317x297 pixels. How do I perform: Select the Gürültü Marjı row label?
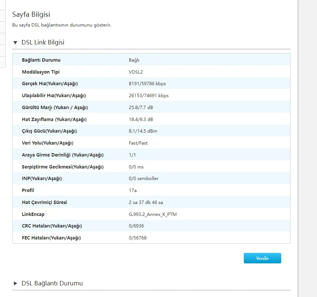55,108
